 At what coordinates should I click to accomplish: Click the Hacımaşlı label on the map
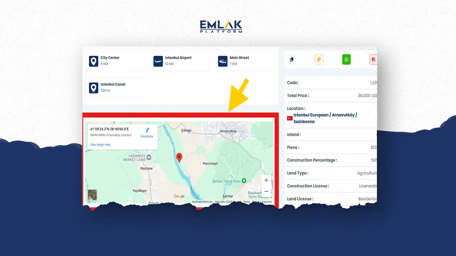point(210,164)
